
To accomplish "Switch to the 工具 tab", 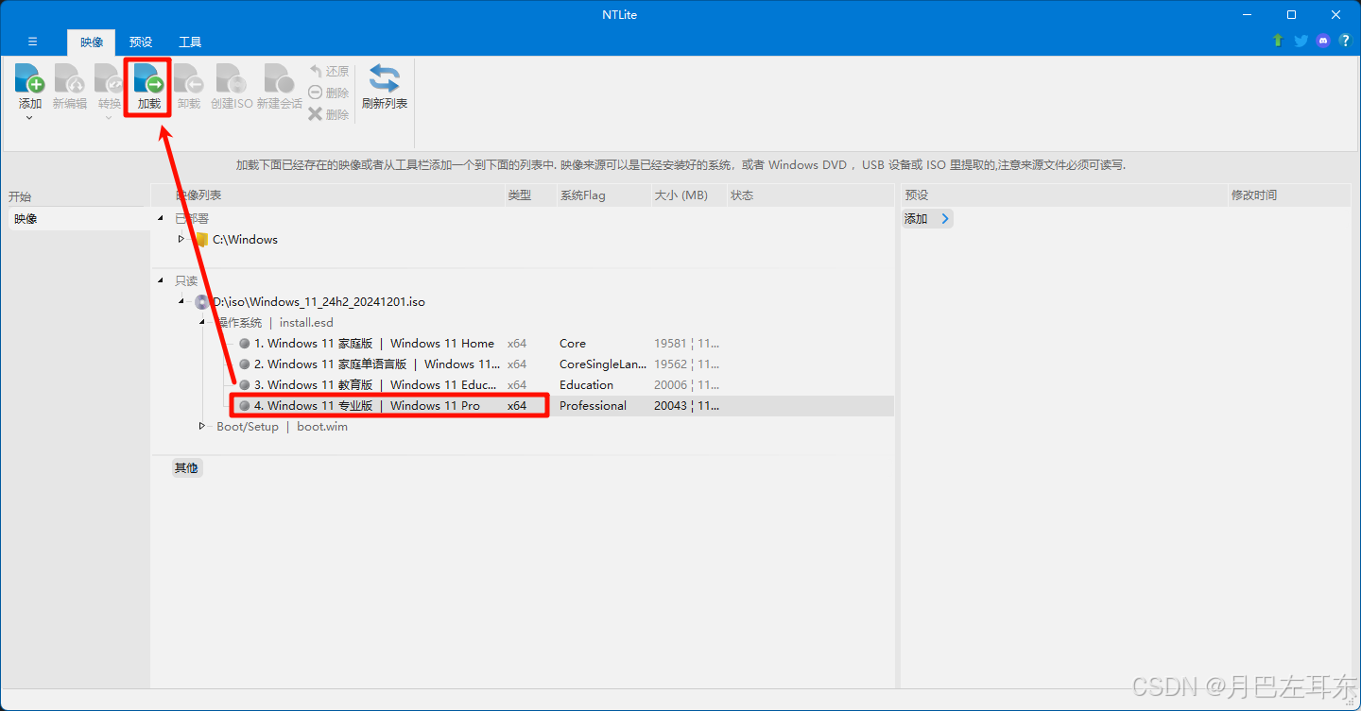I will click(x=190, y=42).
